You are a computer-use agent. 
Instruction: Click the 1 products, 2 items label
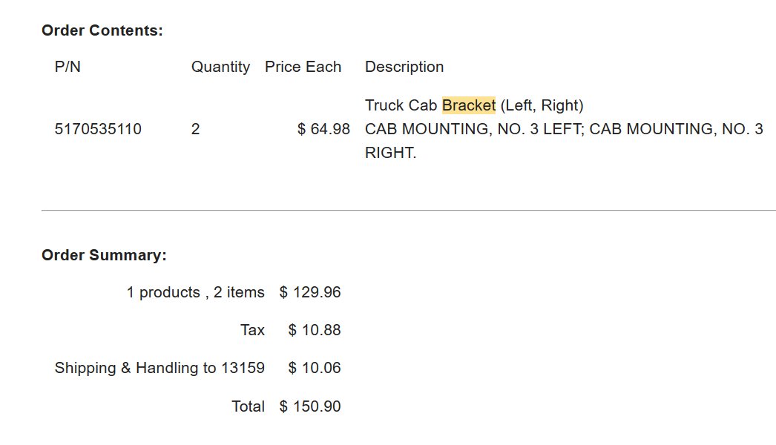point(196,292)
